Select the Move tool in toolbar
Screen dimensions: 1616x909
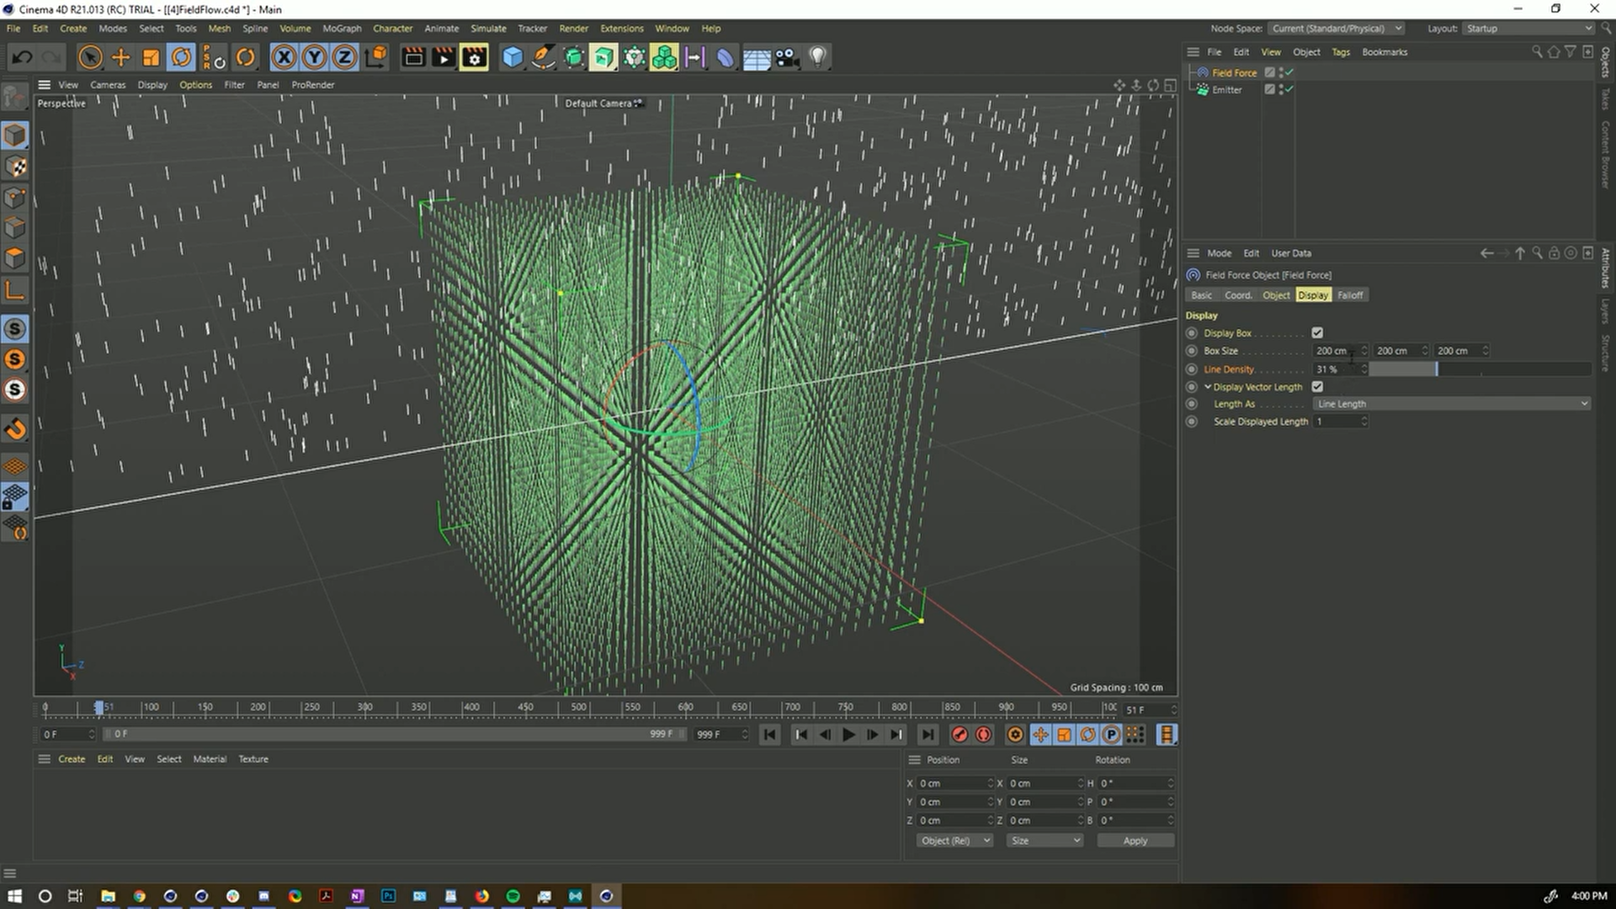[x=121, y=56]
